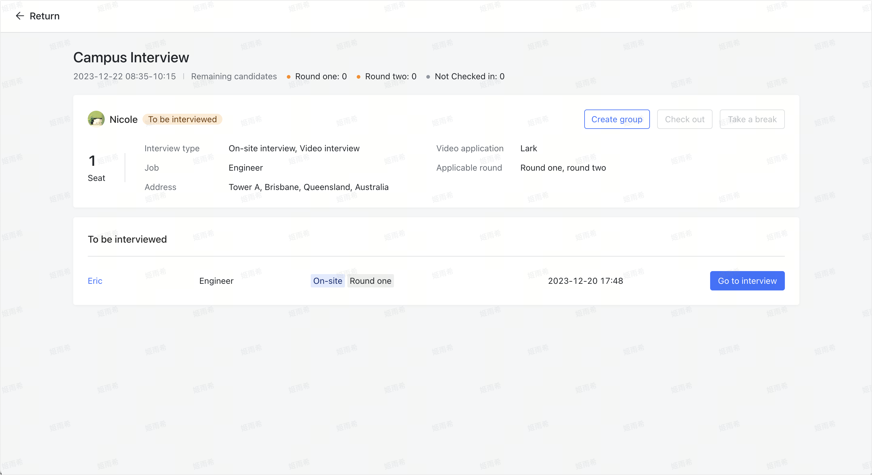Click the 'Round one: 0' remaining count

click(x=320, y=76)
